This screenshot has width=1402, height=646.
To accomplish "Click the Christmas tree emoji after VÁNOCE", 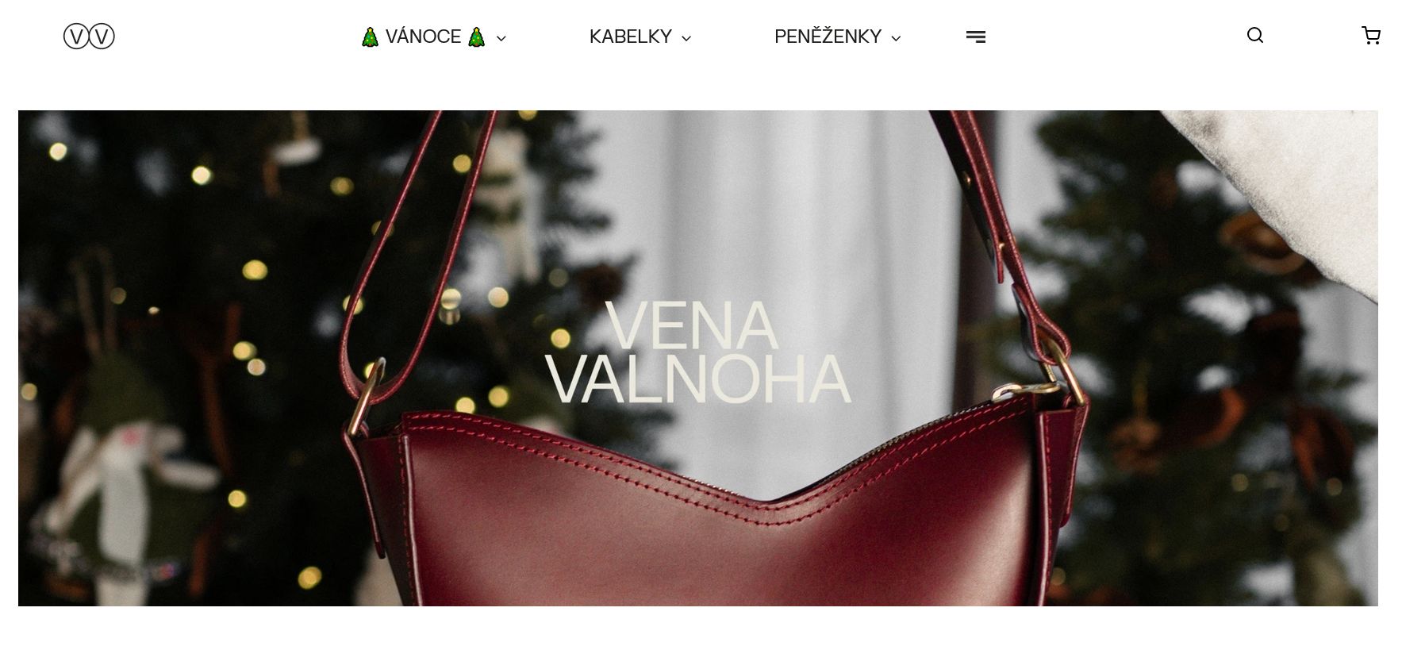I will pyautogui.click(x=476, y=37).
